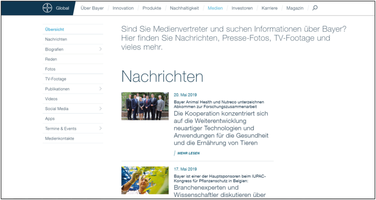
Task: Expand the Termine & Events chevron
Action: pyautogui.click(x=100, y=128)
